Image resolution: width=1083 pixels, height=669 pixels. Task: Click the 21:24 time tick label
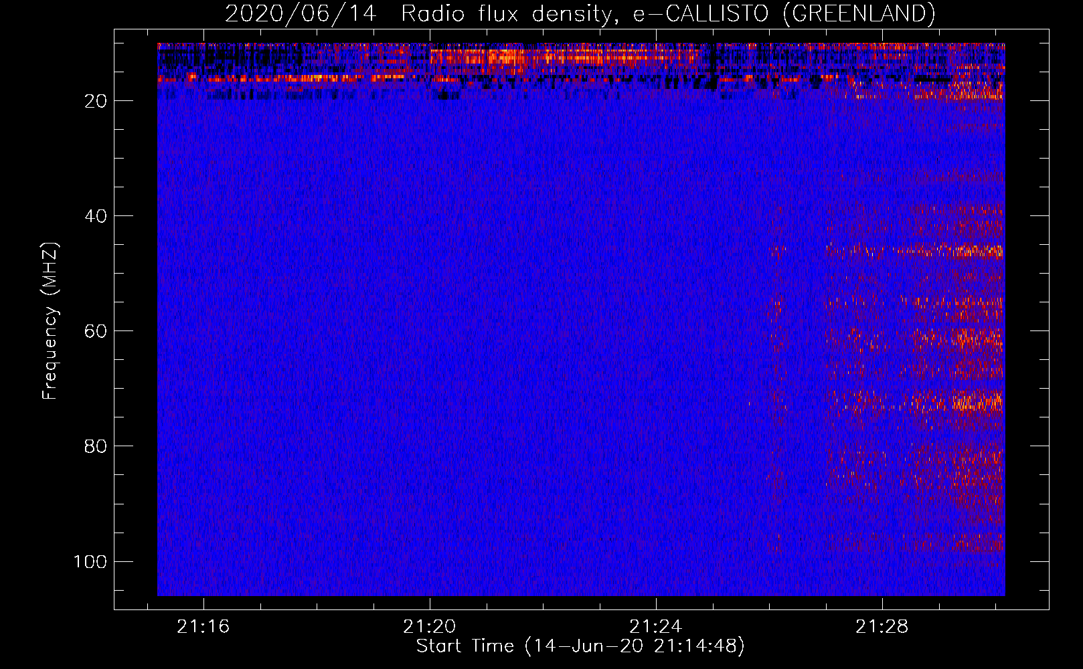coord(655,626)
